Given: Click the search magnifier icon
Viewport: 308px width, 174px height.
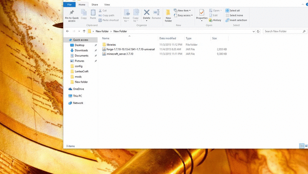Looking at the screenshot, I should tap(304, 32).
